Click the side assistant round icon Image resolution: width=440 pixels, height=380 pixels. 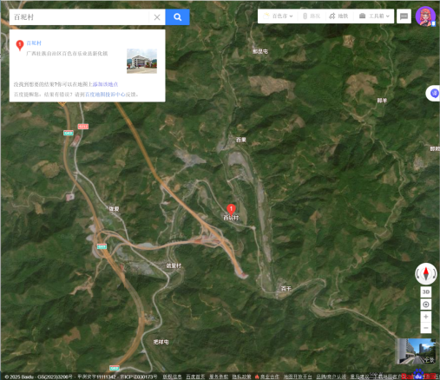pos(435,93)
